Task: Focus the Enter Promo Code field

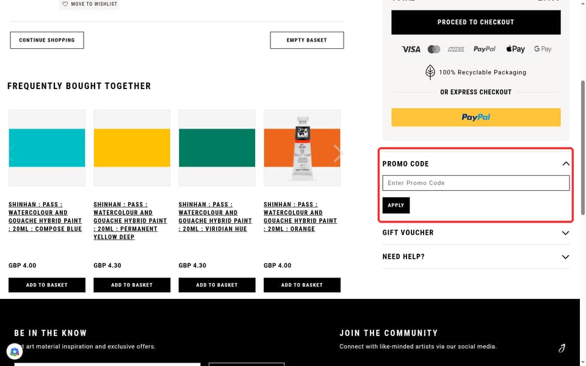Action: click(x=476, y=183)
